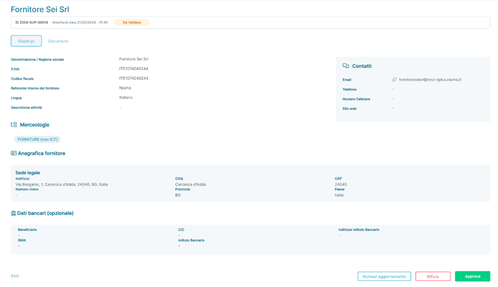
Task: Click the Sede legale heading
Action: tap(27, 173)
